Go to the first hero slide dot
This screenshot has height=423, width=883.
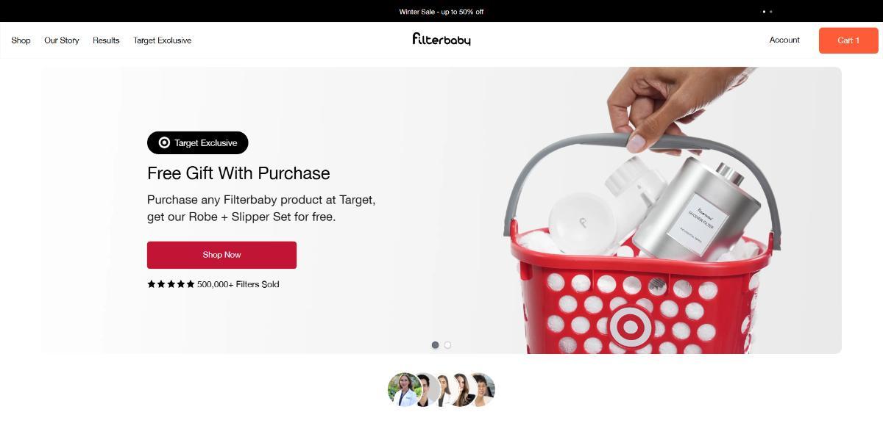[x=435, y=345]
